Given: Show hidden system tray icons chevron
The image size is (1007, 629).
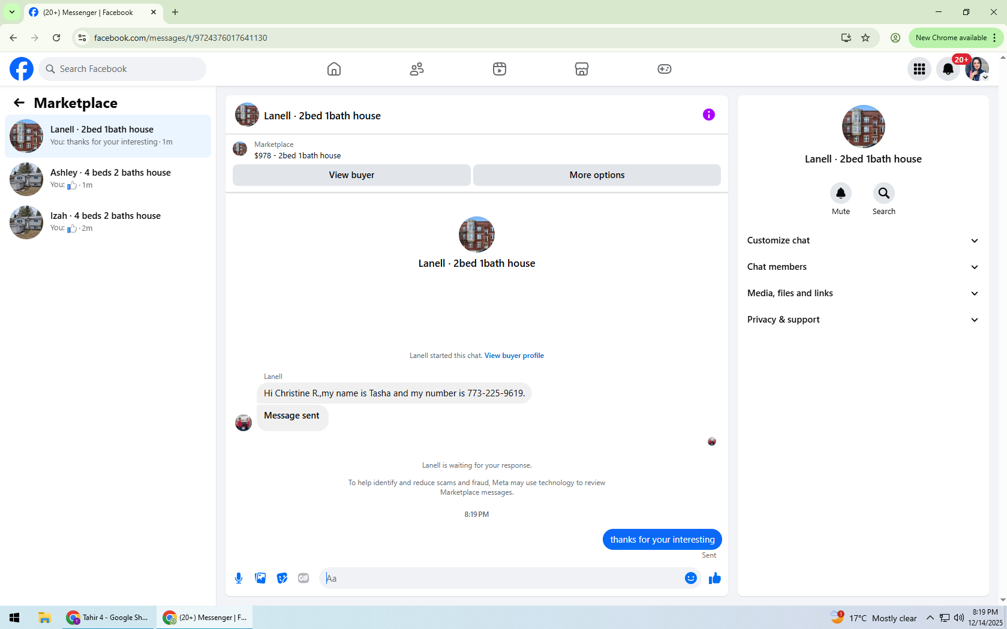Looking at the screenshot, I should click(930, 618).
